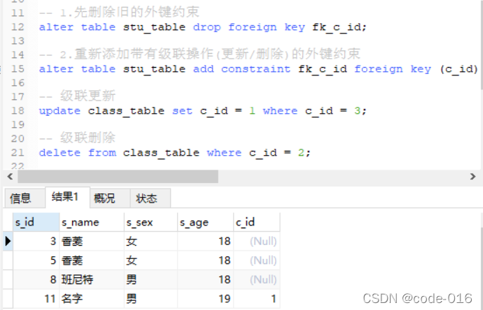Click s_id cell with value 5
483x310 pixels.
click(x=36, y=260)
